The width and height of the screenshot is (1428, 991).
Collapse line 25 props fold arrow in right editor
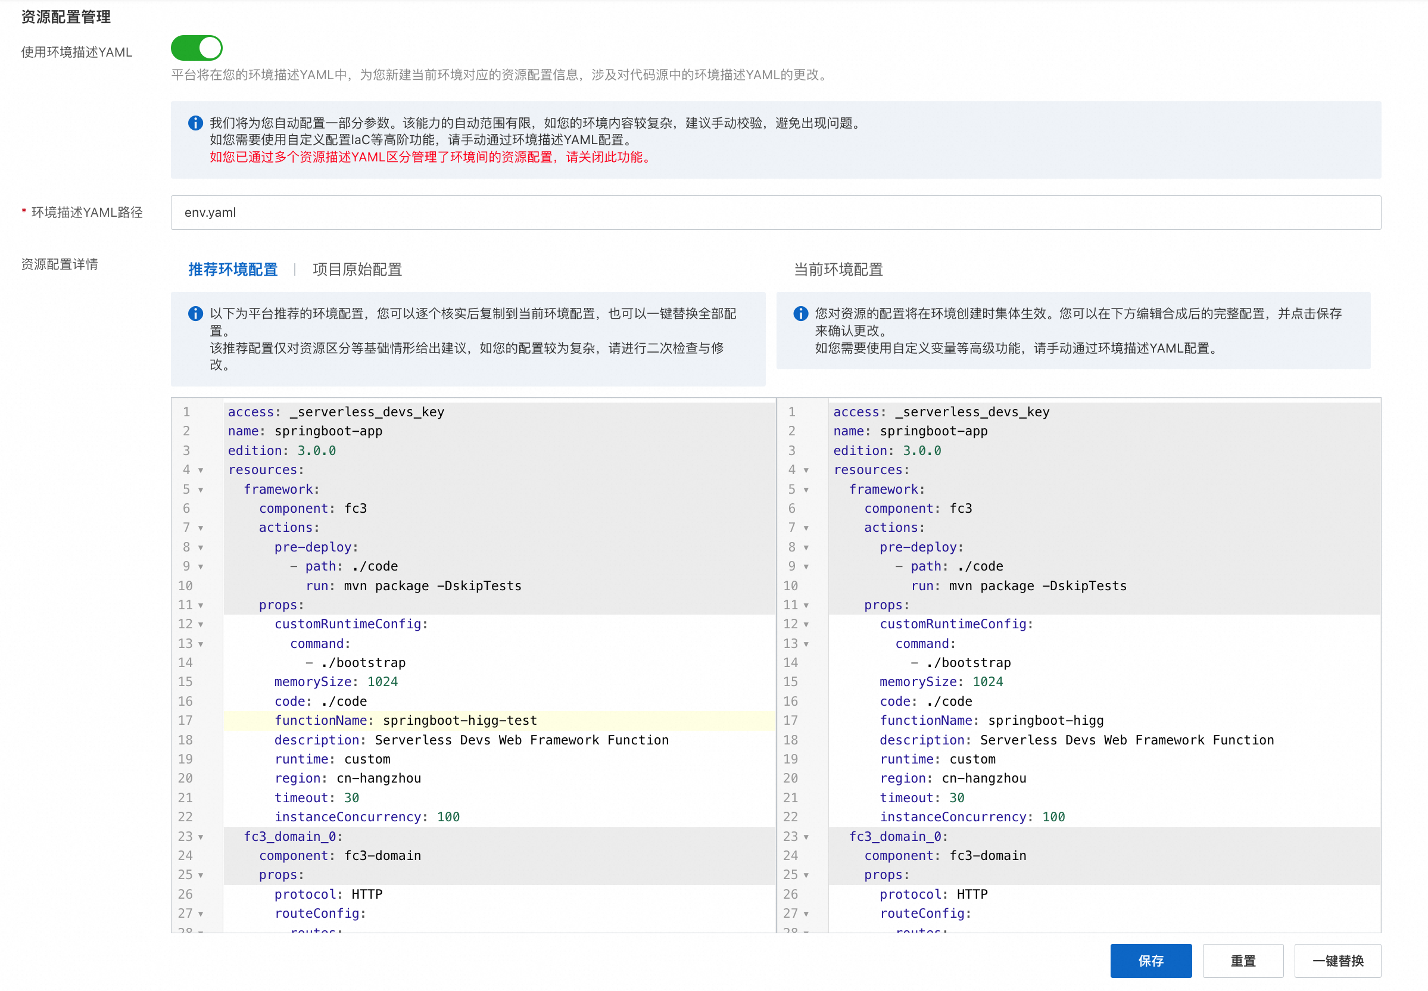pyautogui.click(x=806, y=875)
